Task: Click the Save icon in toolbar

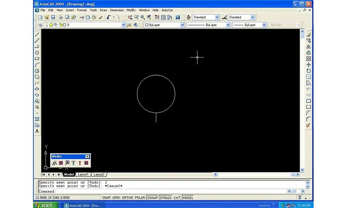Action: tap(53, 17)
